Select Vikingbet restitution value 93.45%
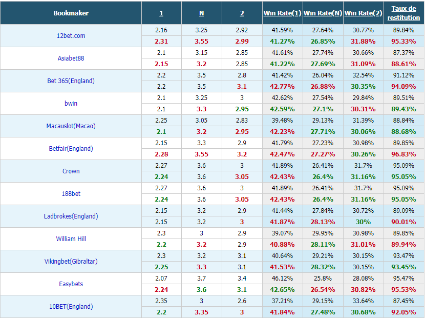425x318 pixels. point(403,267)
